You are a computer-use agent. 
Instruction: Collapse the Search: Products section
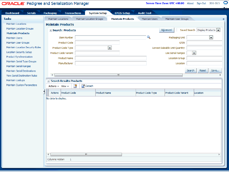[51, 30]
